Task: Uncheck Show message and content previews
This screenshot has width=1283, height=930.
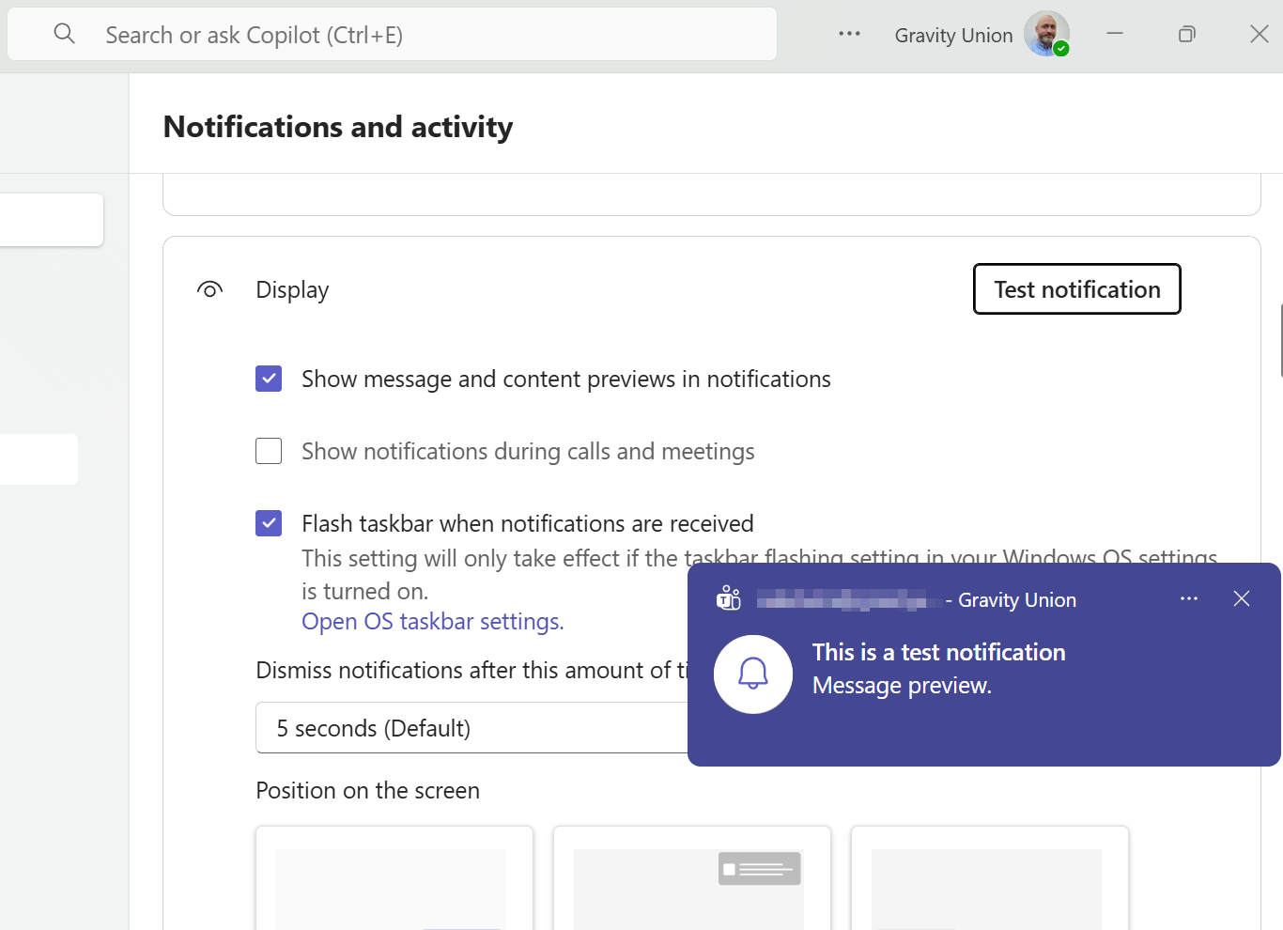Action: click(269, 379)
